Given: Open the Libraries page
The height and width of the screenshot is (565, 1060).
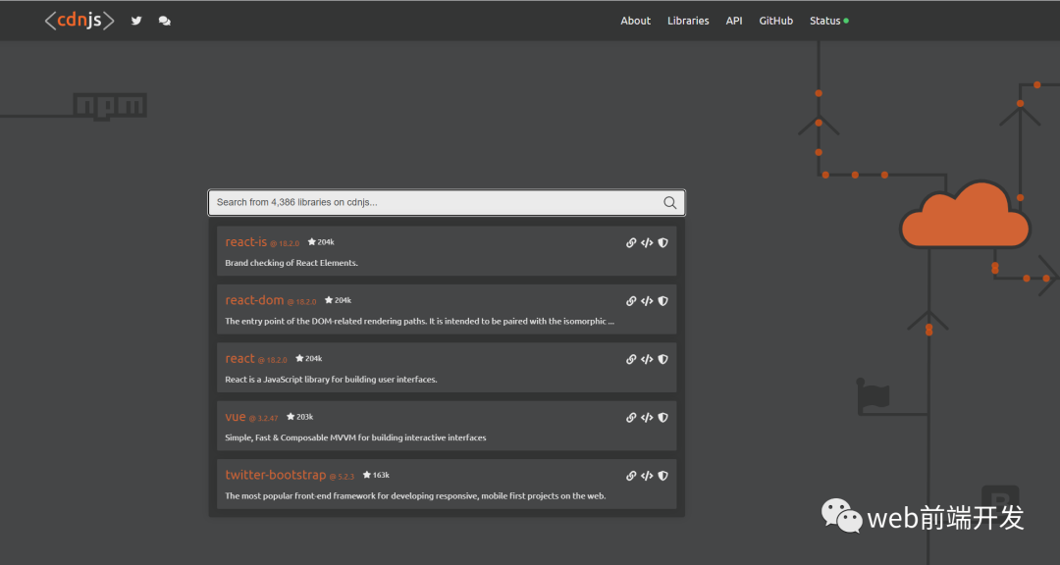Looking at the screenshot, I should click(x=688, y=21).
